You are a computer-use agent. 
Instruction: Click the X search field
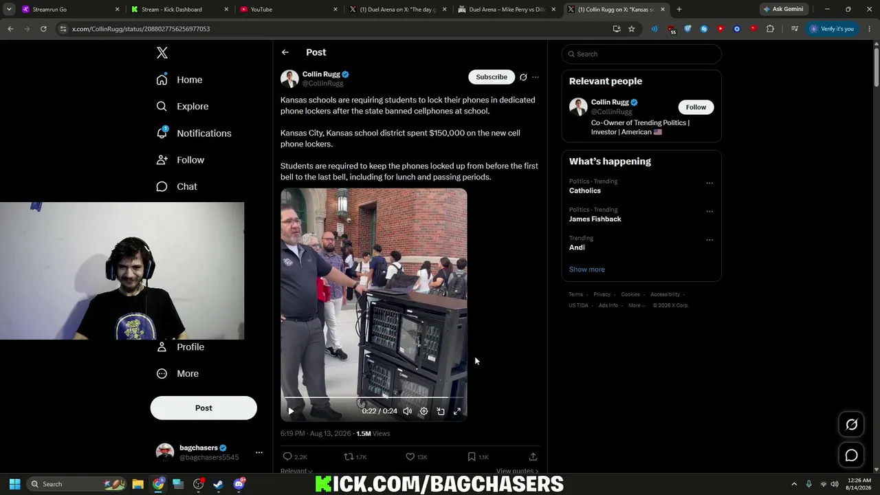coord(641,54)
